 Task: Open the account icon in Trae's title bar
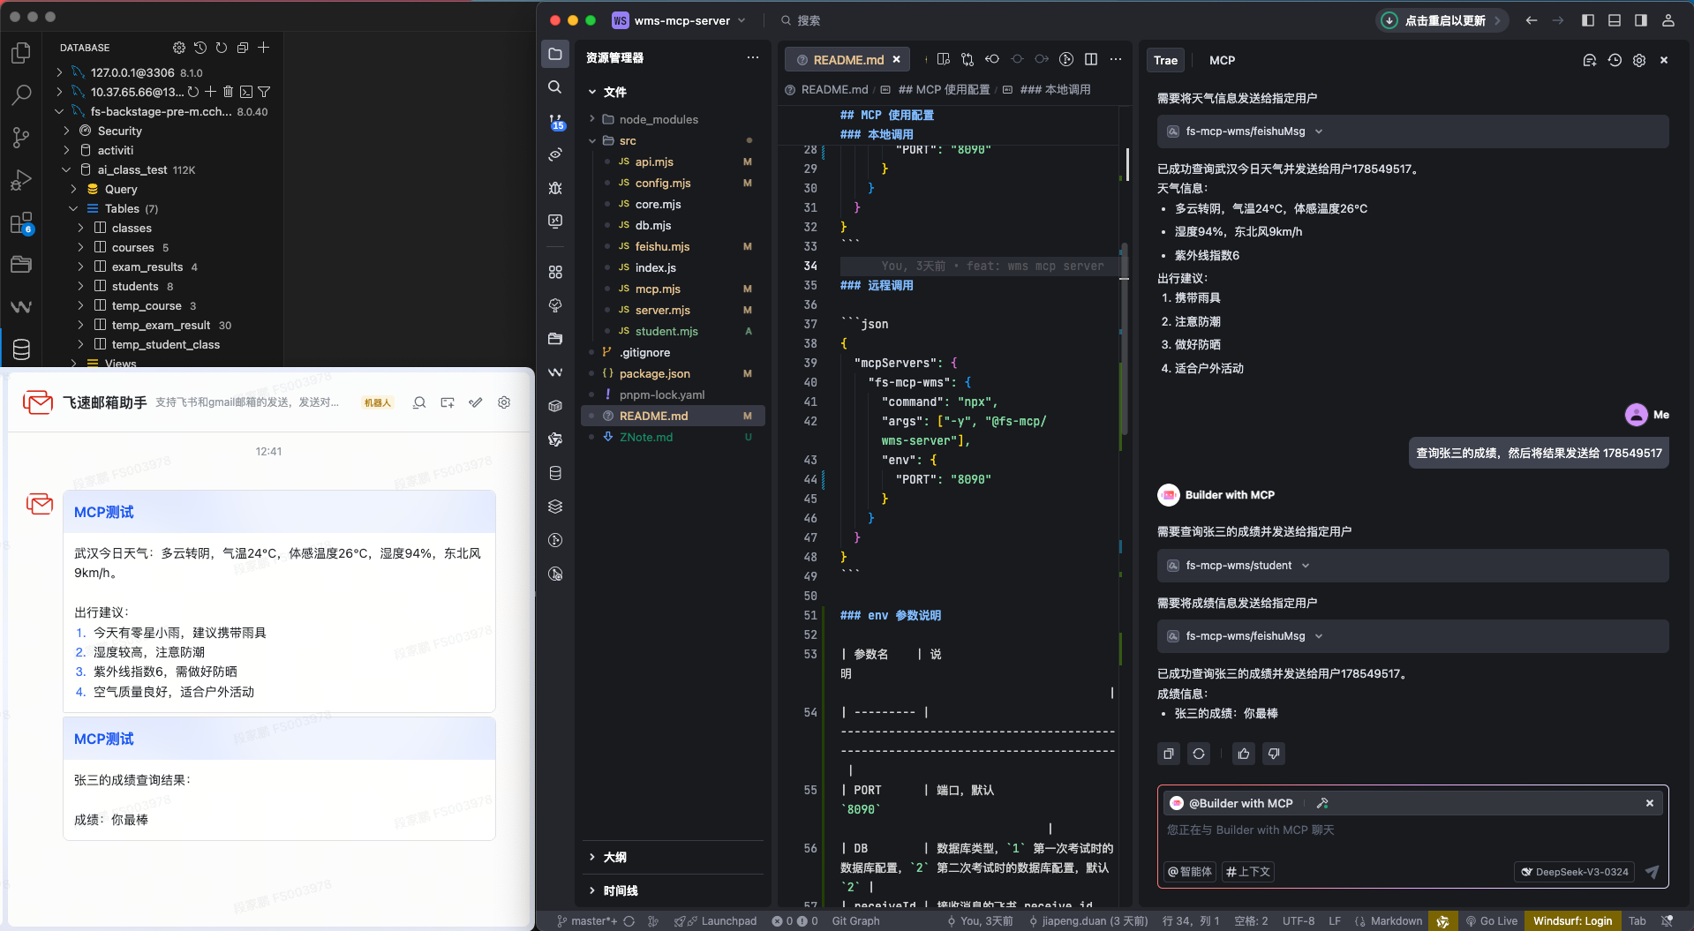pos(1668,20)
